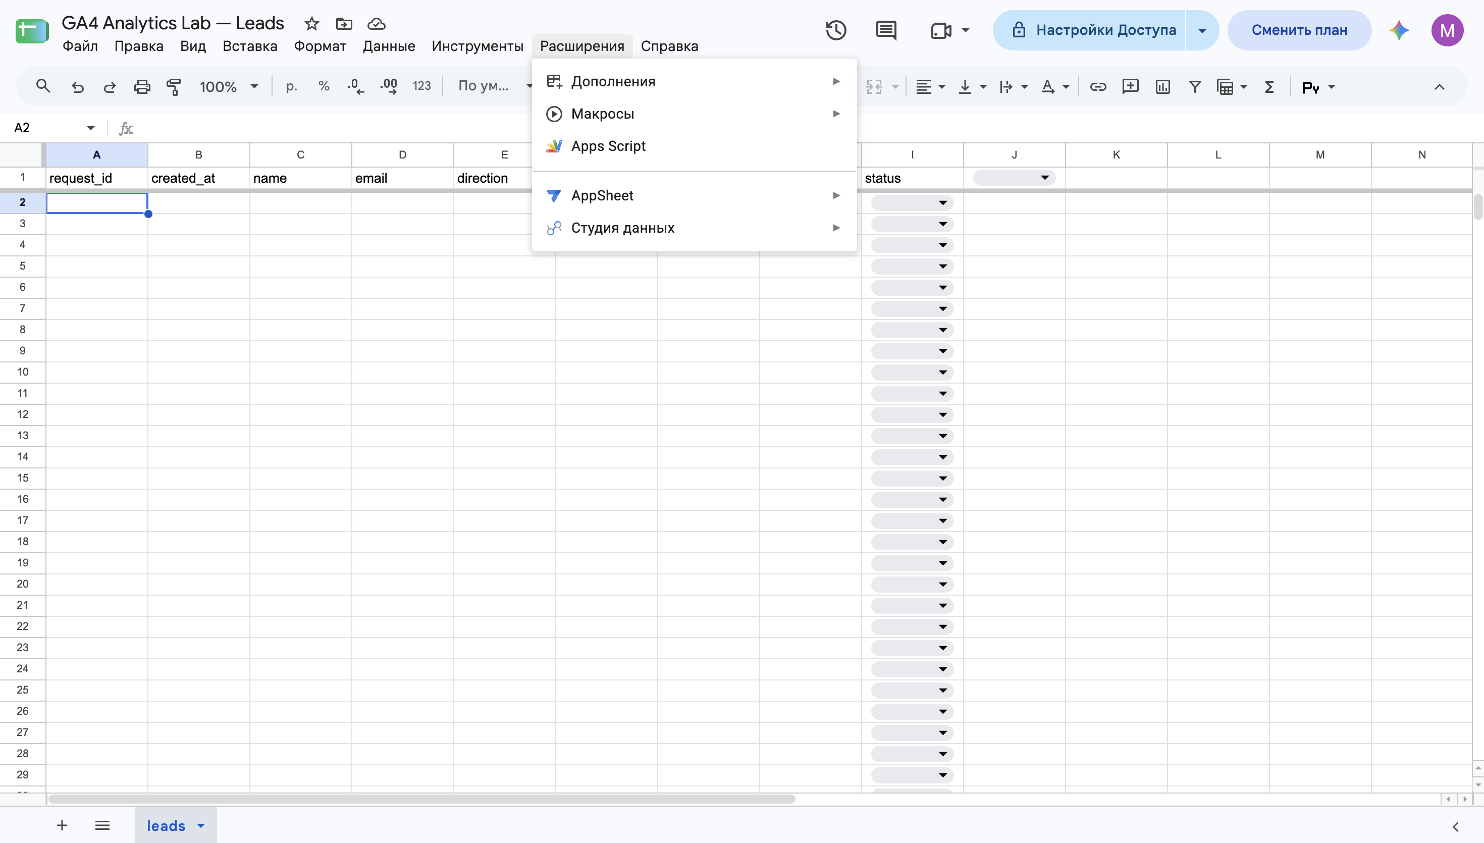Open status dropdown chip in row 10

pyautogui.click(x=912, y=373)
